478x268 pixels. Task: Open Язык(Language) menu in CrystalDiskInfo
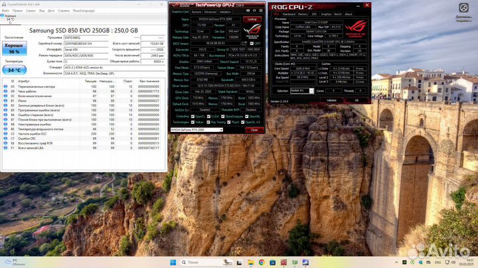point(84,11)
